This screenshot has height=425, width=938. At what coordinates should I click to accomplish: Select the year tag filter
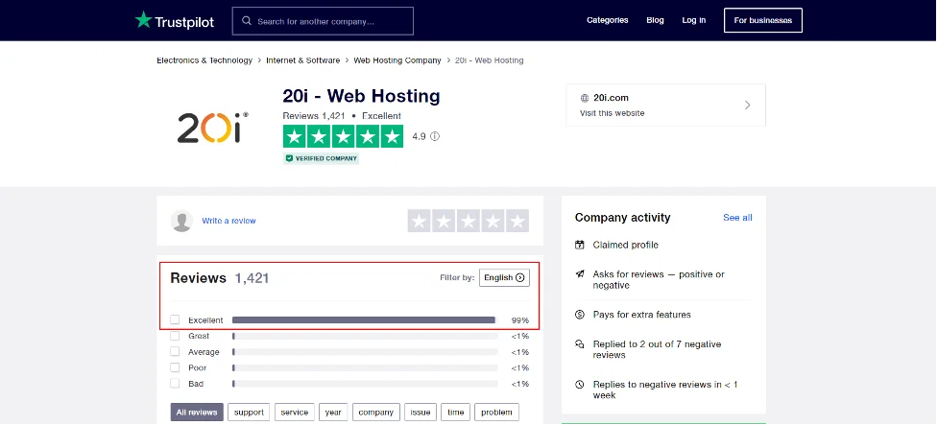333,413
